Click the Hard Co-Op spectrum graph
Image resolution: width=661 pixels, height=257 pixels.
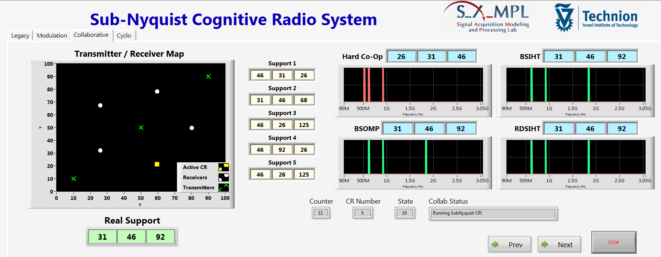tap(413, 85)
